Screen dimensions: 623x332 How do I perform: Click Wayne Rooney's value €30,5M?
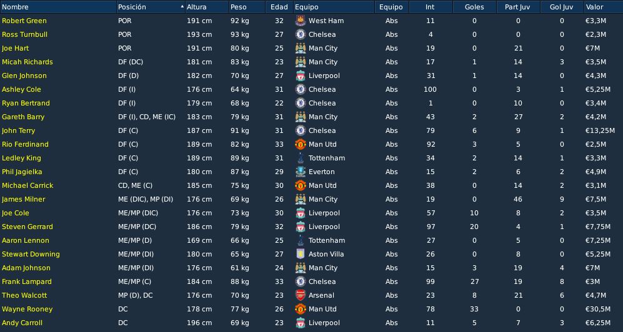(597, 309)
